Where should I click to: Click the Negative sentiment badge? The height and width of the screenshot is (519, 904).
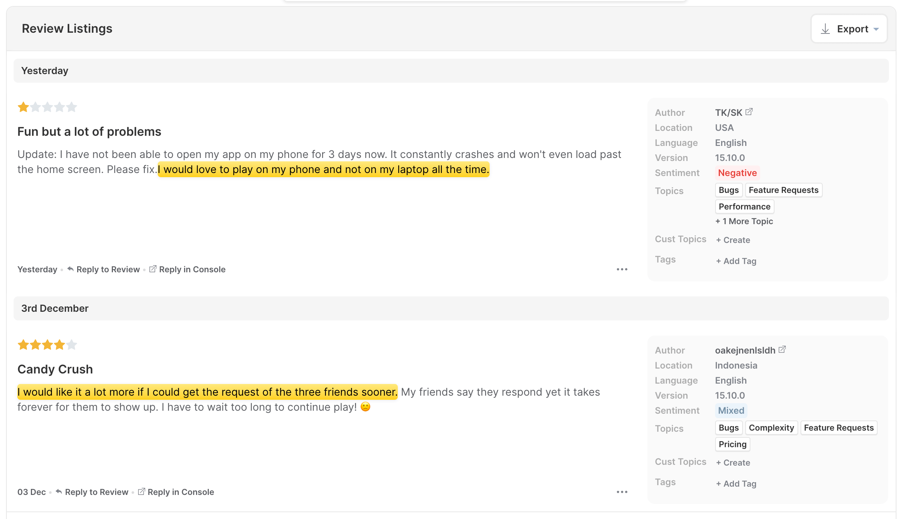coord(737,173)
